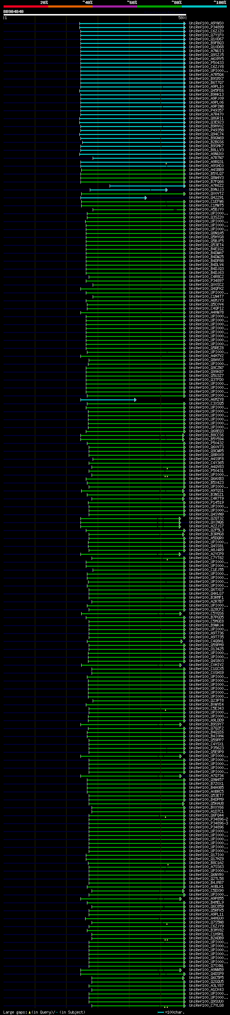The height and width of the screenshot is (1015, 230).
Task: Click the label UniRef100_Q4QFK2
Action: coord(206,288)
